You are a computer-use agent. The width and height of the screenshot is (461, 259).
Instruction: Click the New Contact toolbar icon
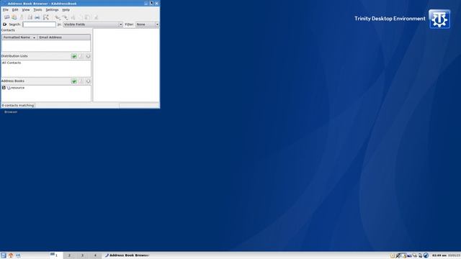6,17
